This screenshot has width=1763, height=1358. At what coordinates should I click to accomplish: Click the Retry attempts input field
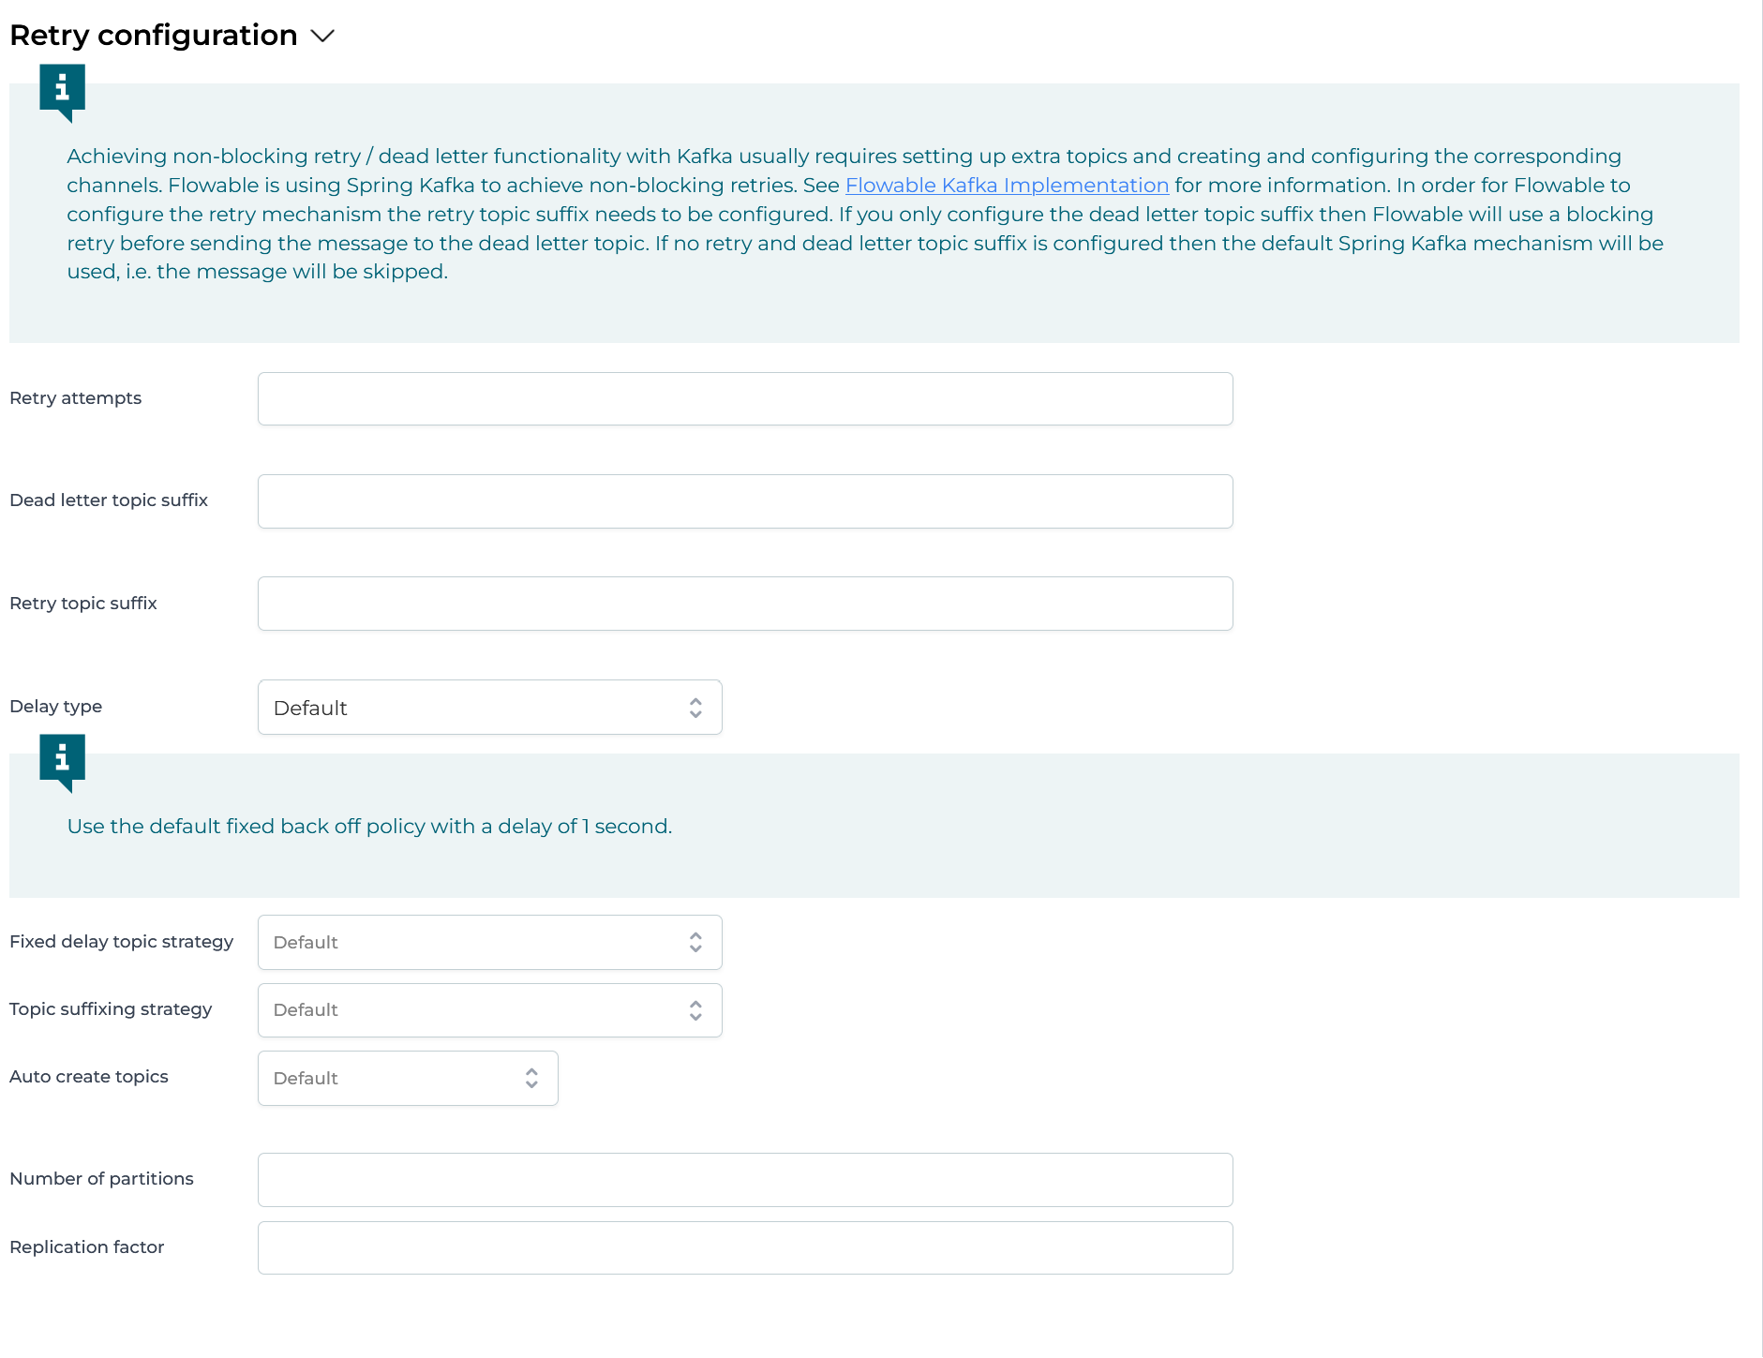744,398
